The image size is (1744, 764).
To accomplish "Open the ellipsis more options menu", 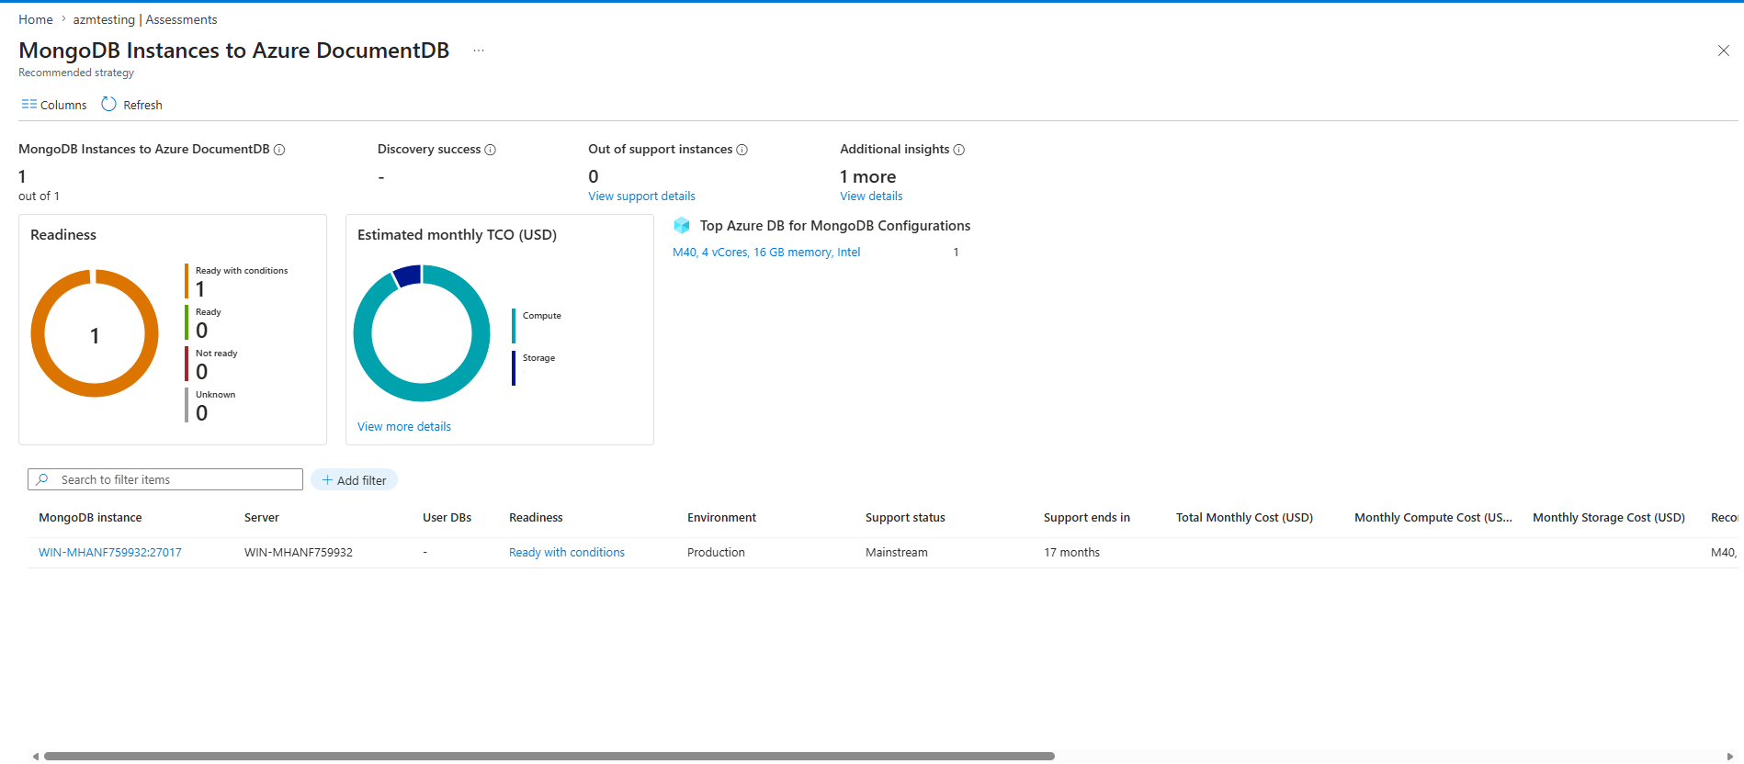I will click(x=479, y=51).
